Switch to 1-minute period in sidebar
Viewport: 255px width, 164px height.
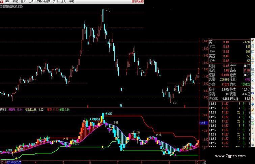click(x=253, y=129)
